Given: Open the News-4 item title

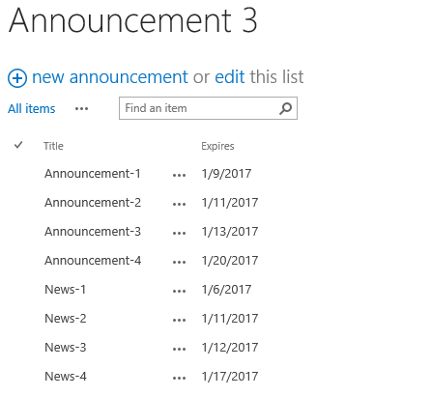Looking at the screenshot, I should coord(66,377).
